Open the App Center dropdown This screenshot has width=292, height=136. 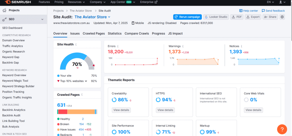123,2
